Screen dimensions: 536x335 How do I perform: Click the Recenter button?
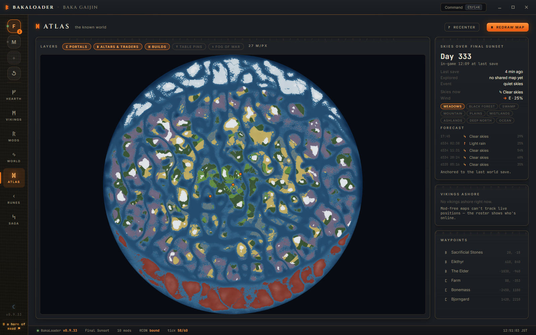point(462,27)
